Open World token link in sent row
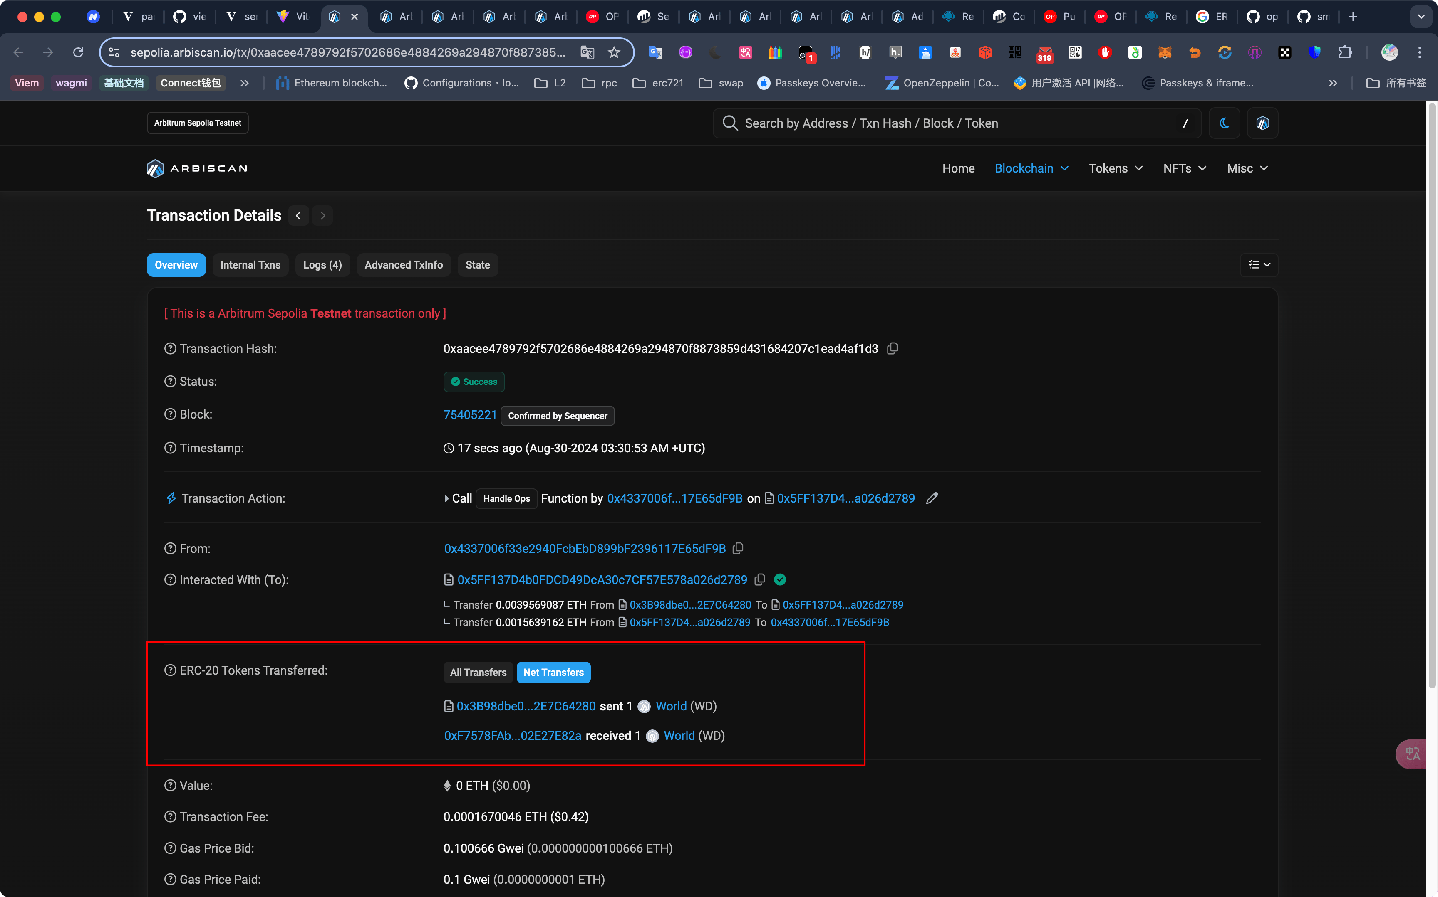Screen dimensions: 1438x897 click(x=671, y=706)
